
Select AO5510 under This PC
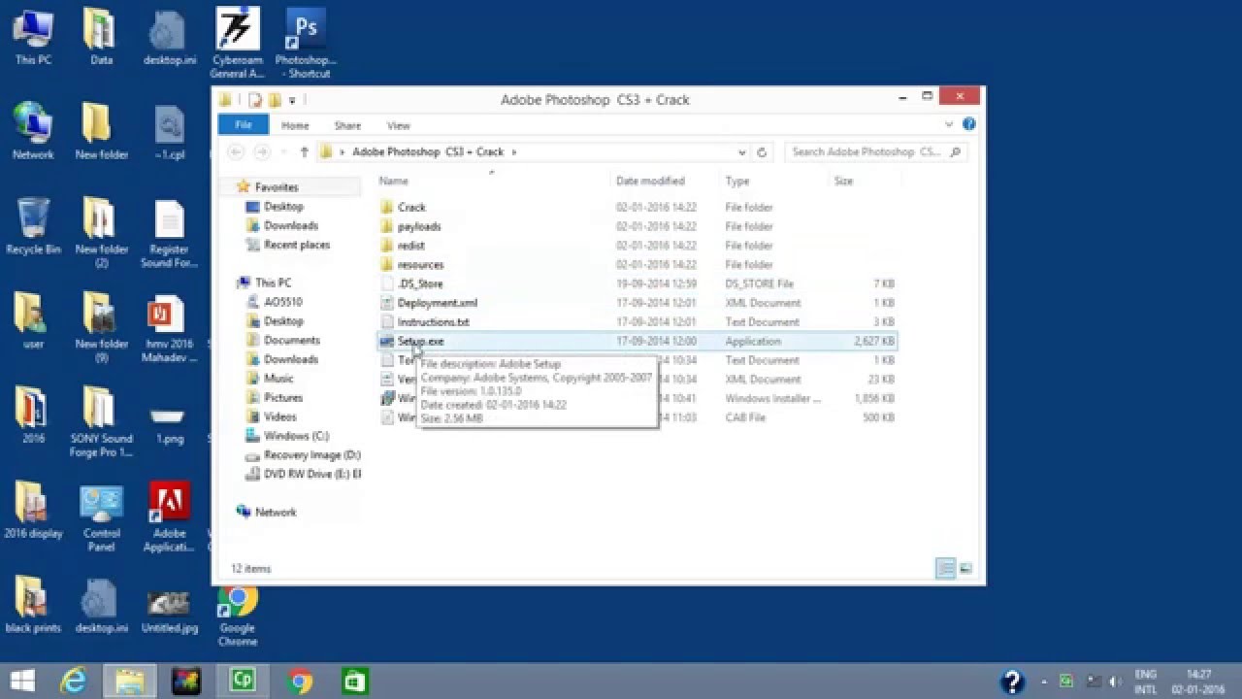(x=282, y=302)
